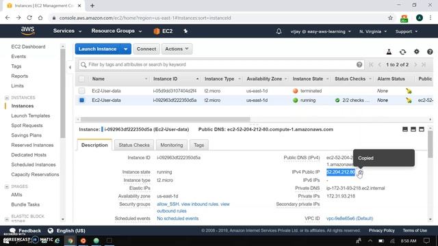Click the Launch Instance button

pyautogui.click(x=97, y=49)
